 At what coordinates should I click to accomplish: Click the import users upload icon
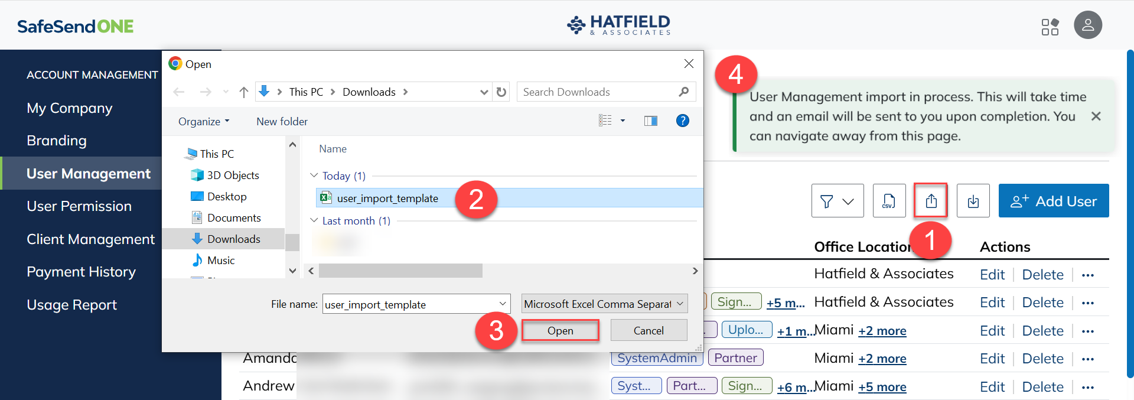(931, 201)
